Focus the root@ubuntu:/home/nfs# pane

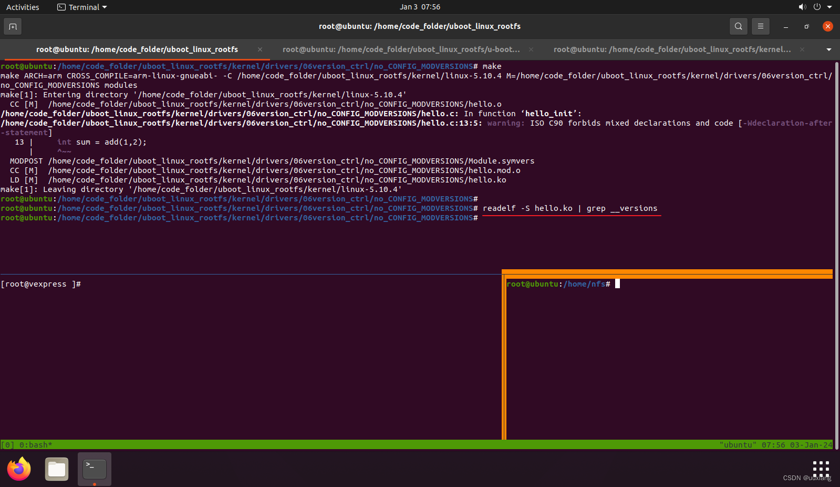tap(670, 359)
